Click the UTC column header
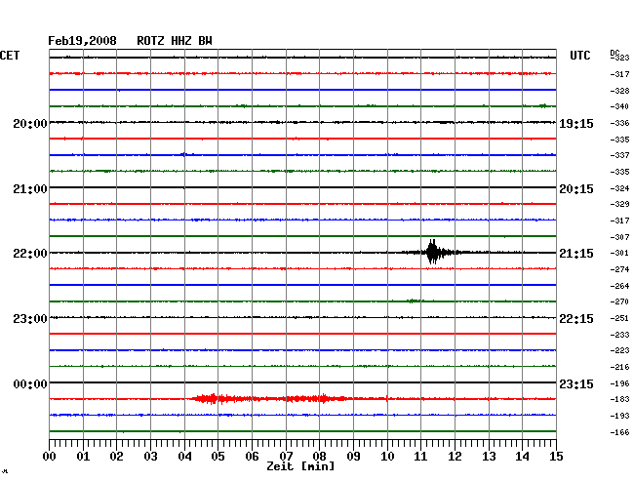 (579, 56)
